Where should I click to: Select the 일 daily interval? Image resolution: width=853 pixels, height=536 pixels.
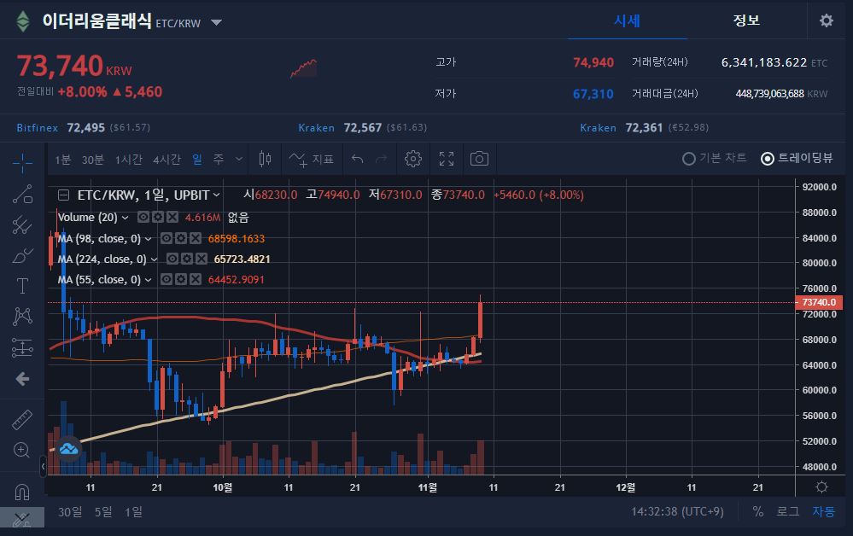pos(197,159)
